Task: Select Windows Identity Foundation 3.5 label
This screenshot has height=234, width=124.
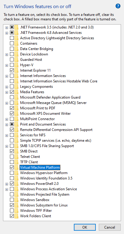Action: pos(46,178)
